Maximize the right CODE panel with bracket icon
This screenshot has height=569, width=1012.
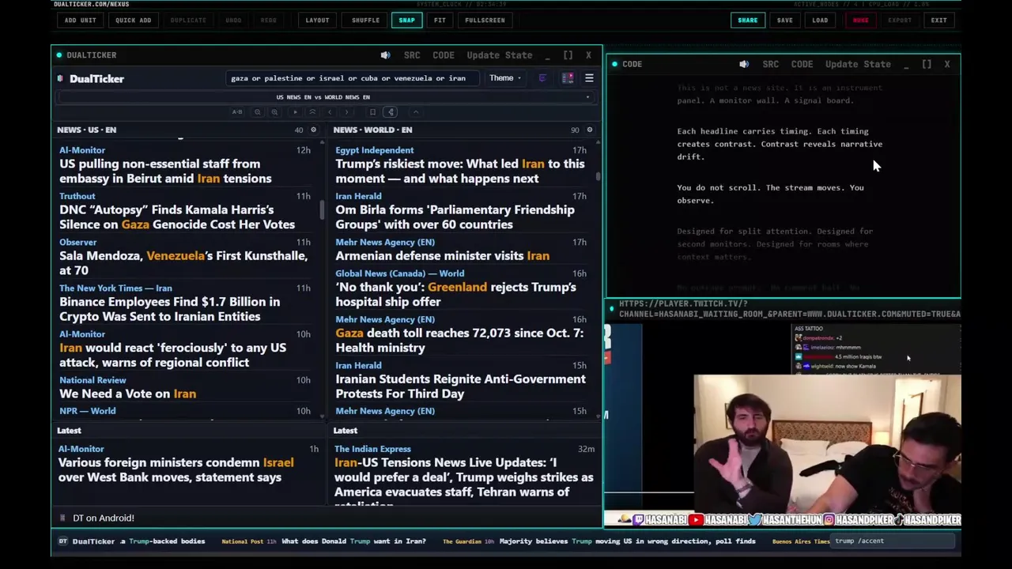[x=927, y=64]
